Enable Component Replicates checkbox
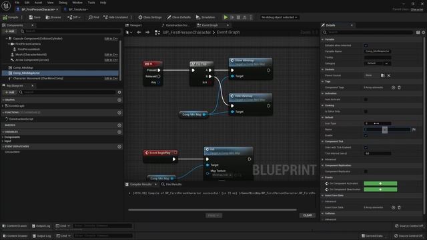This screenshot has height=240, width=427. pos(366,171)
